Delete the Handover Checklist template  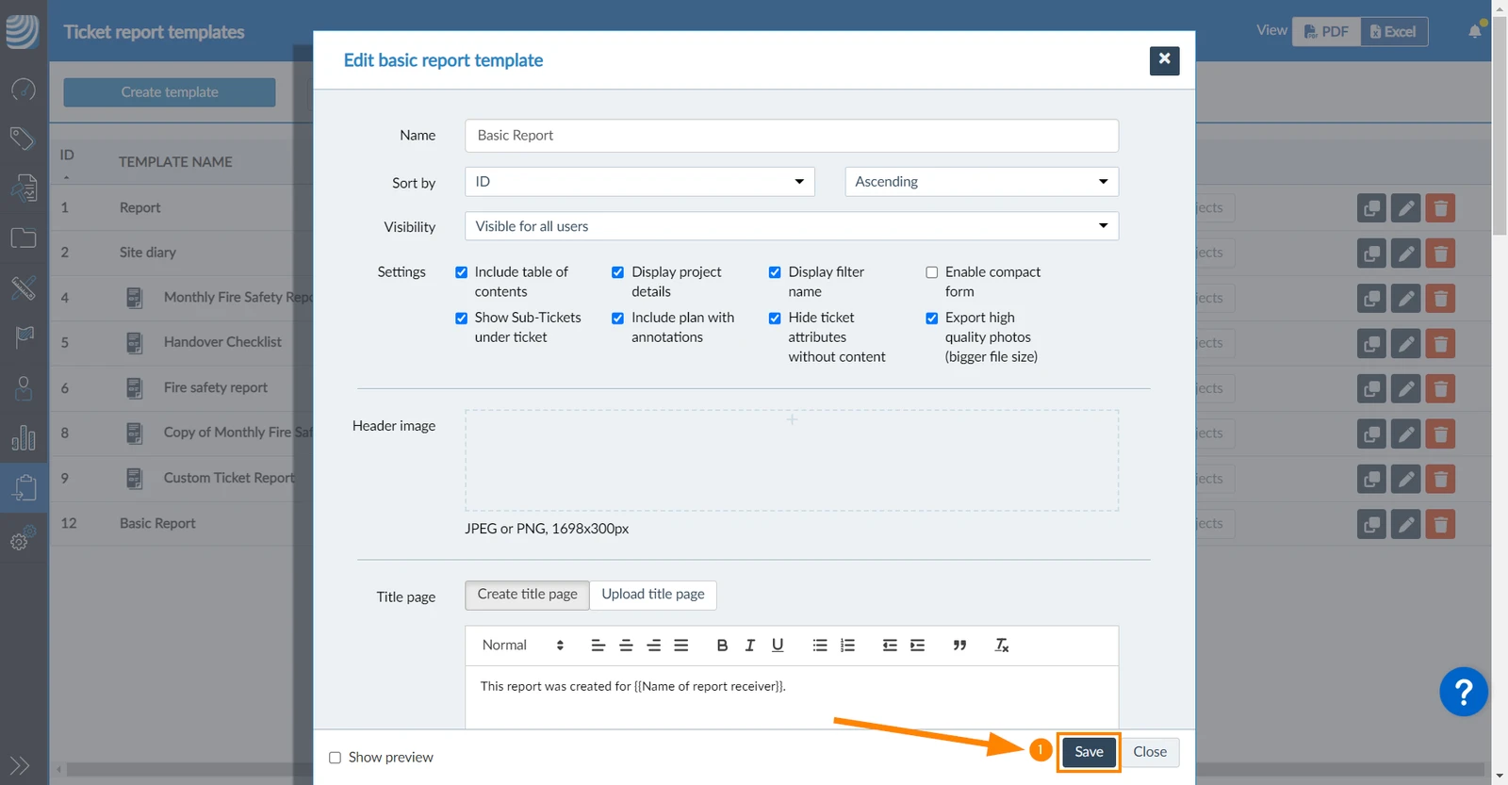(x=1440, y=343)
